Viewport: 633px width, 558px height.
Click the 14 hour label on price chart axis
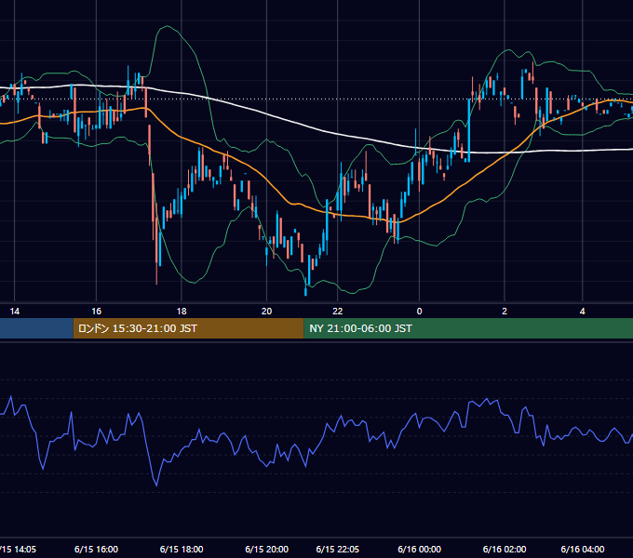point(15,312)
